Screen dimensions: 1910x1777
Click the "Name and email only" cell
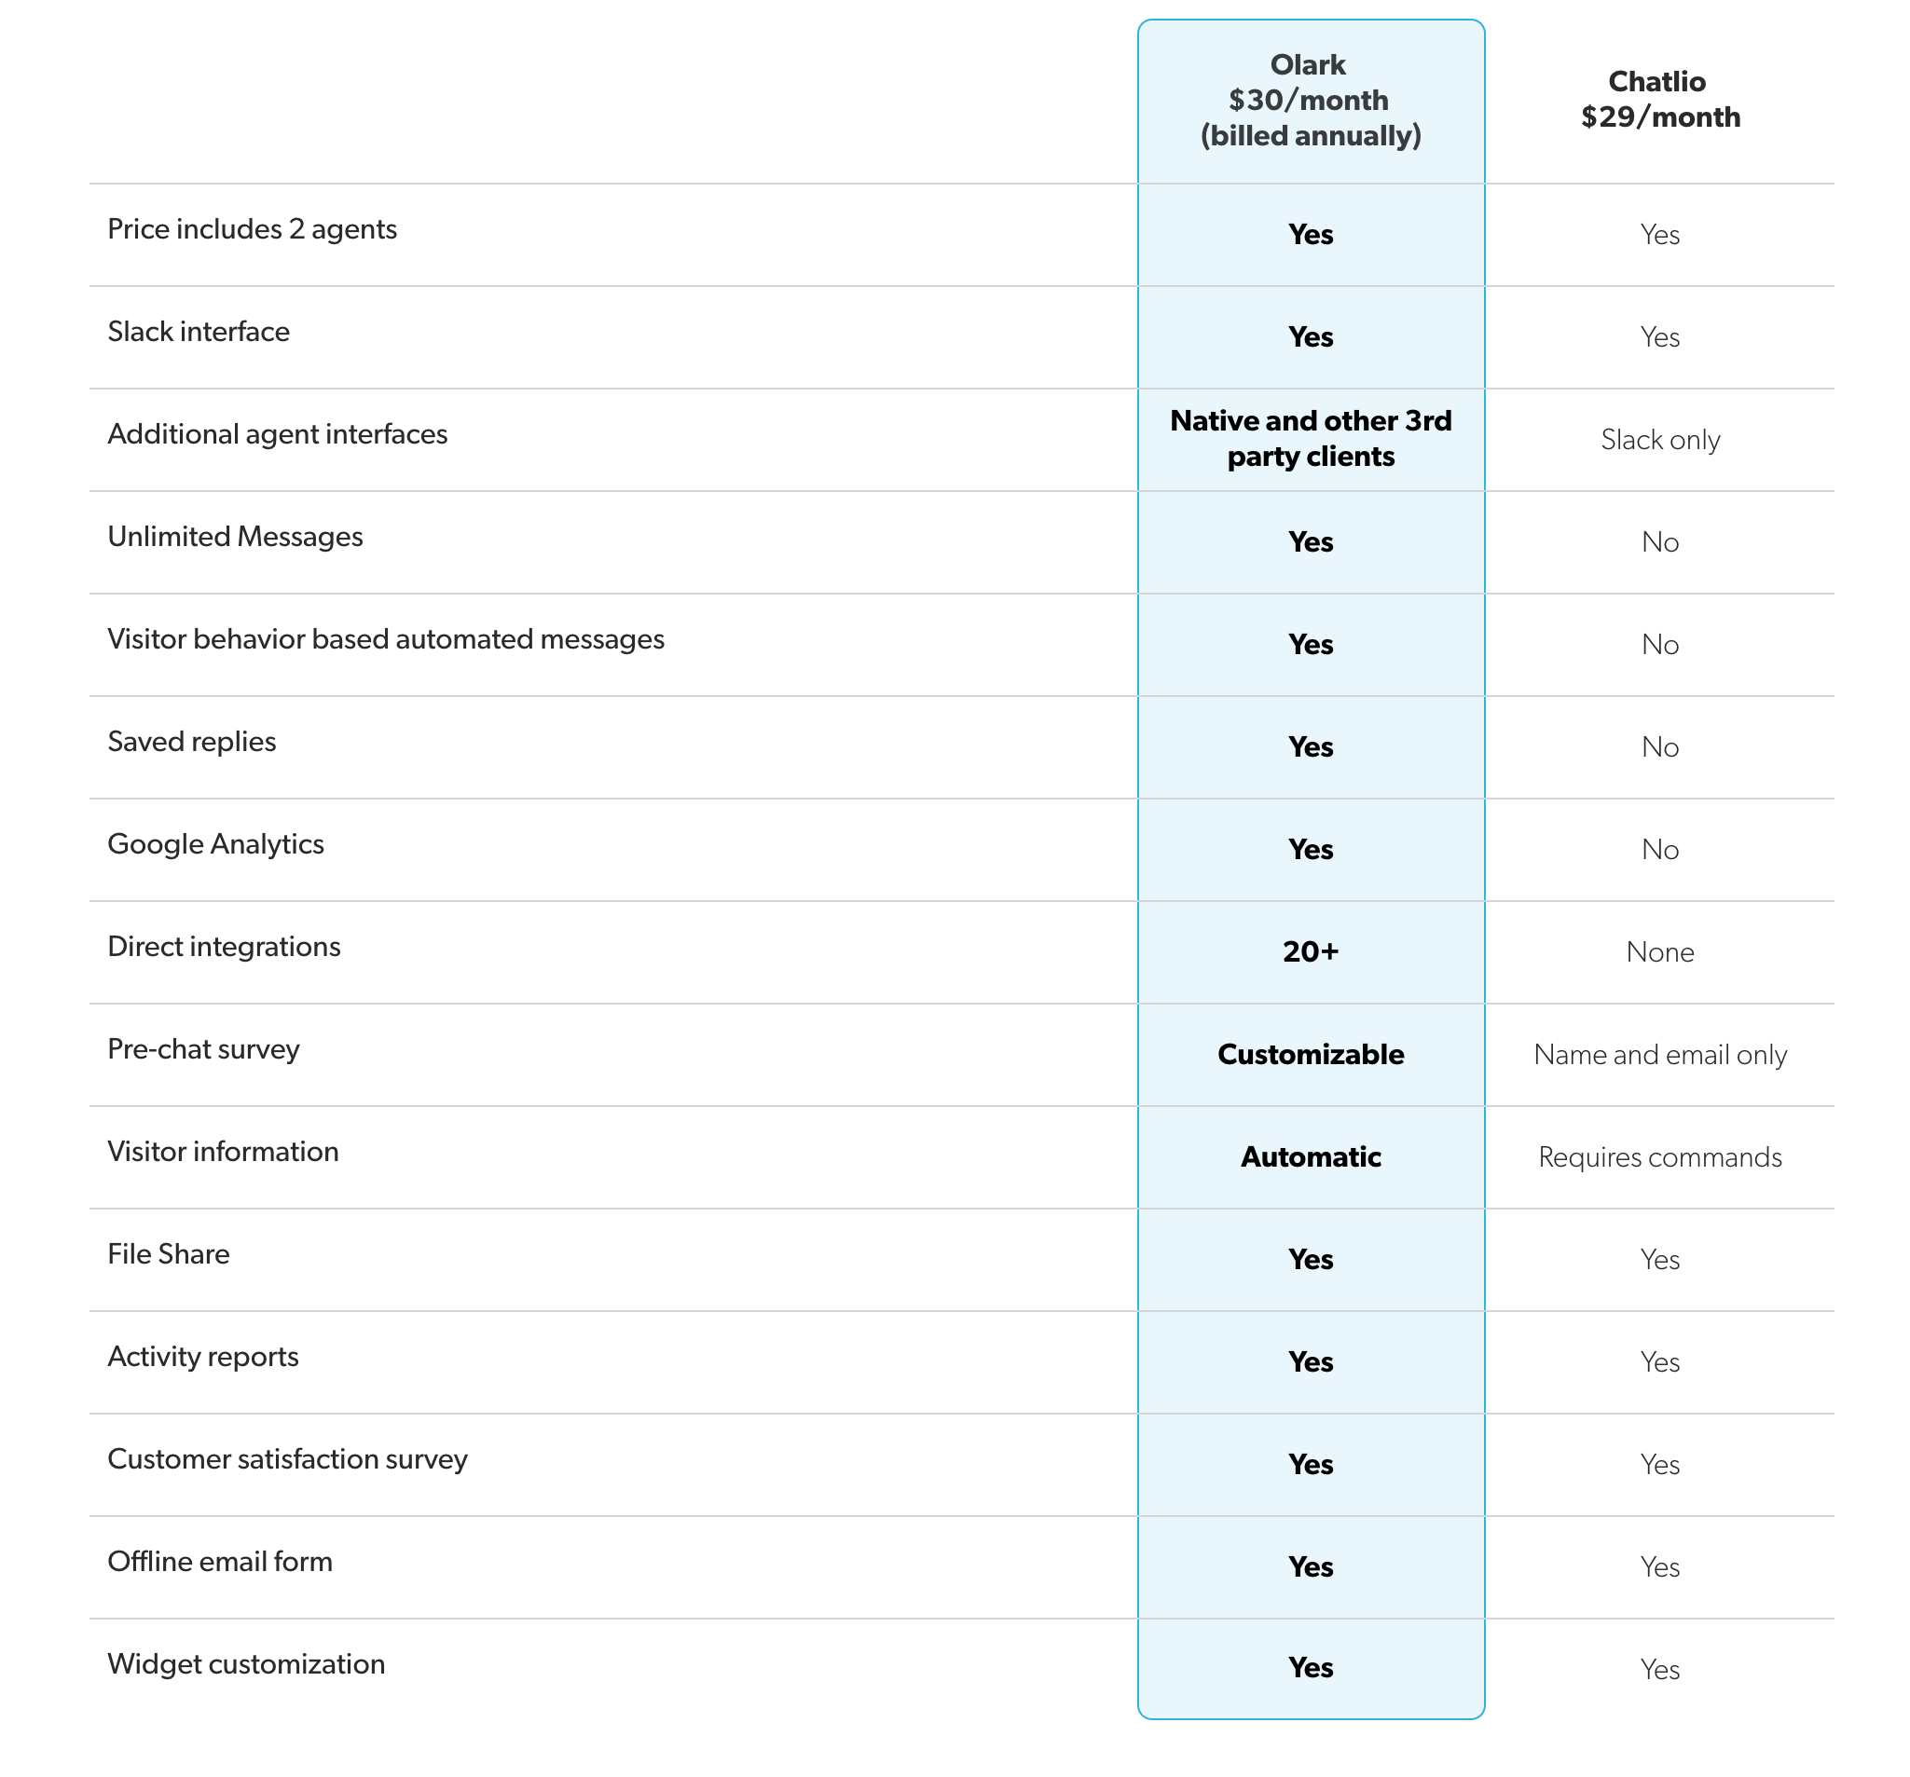(x=1659, y=1055)
